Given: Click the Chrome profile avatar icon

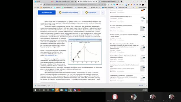Looking at the screenshot, I should (143, 5).
